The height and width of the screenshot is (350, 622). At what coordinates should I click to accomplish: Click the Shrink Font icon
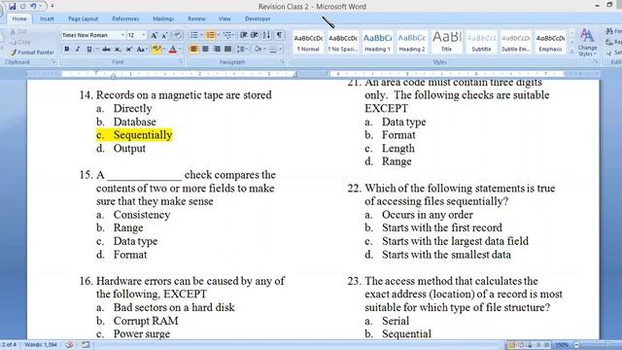tap(164, 35)
